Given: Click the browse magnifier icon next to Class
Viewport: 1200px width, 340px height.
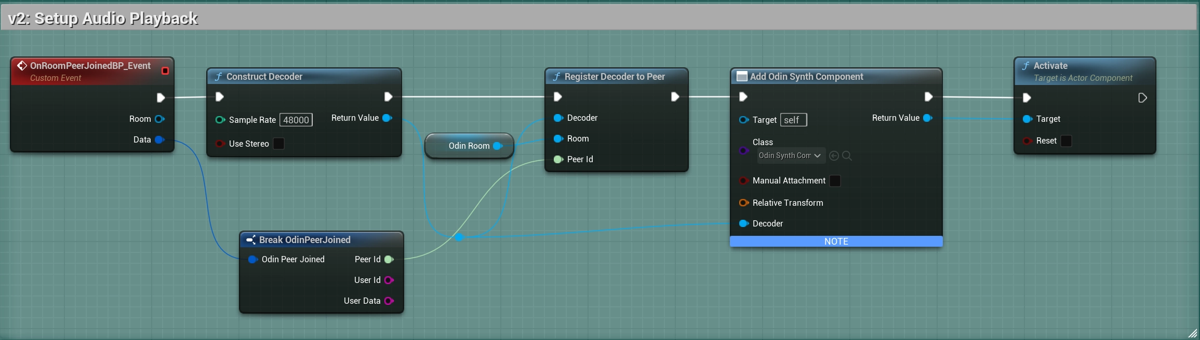Looking at the screenshot, I should [847, 155].
